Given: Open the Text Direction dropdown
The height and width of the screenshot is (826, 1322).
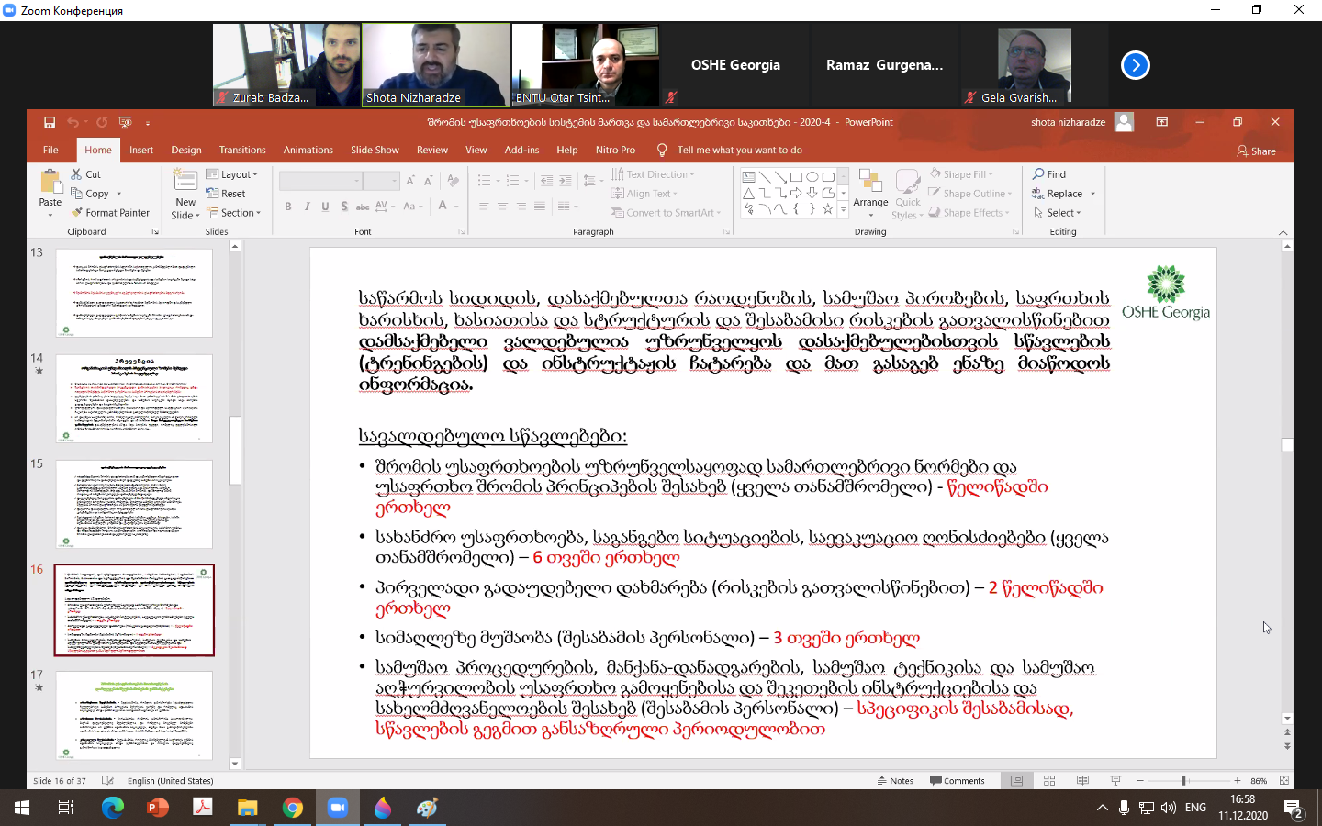Looking at the screenshot, I should click(653, 174).
